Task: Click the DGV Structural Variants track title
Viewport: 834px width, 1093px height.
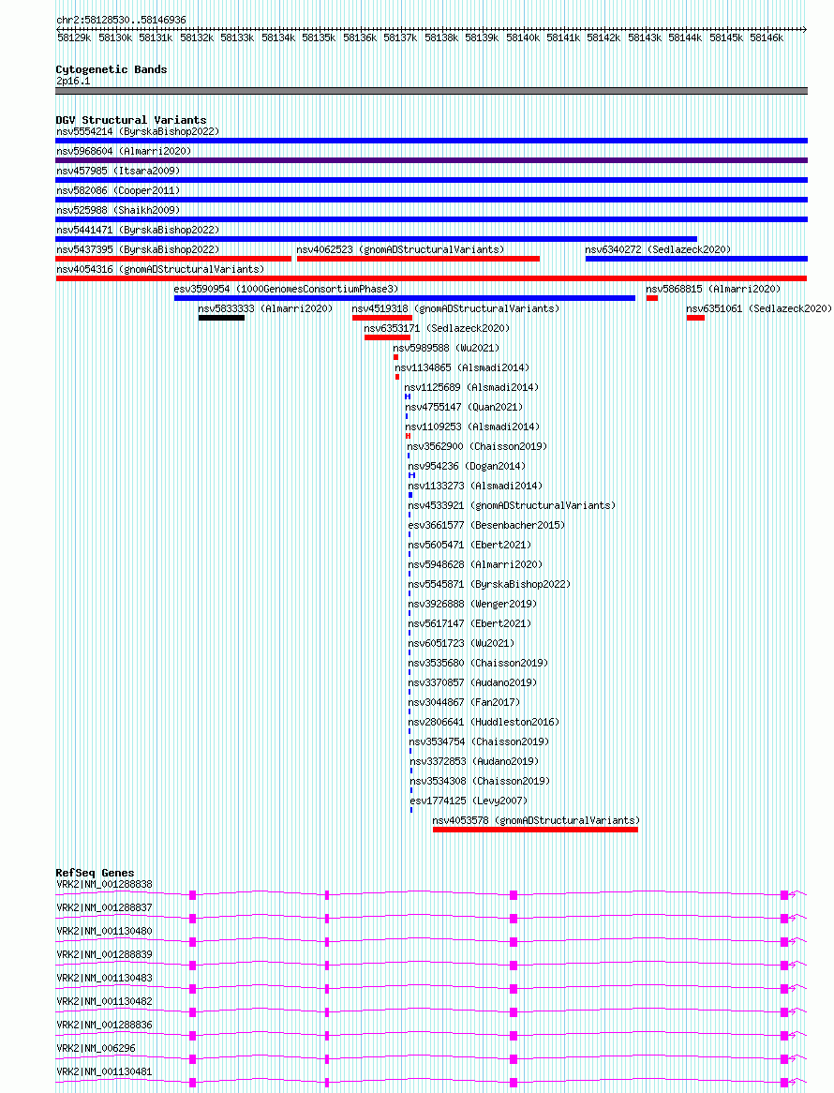Action: pos(131,120)
